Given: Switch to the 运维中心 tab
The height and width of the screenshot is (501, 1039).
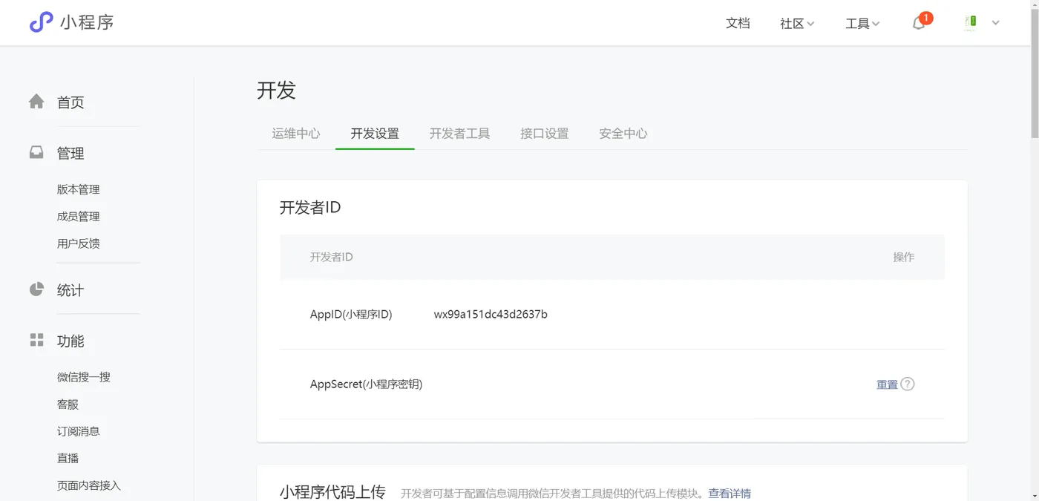Looking at the screenshot, I should tap(296, 134).
